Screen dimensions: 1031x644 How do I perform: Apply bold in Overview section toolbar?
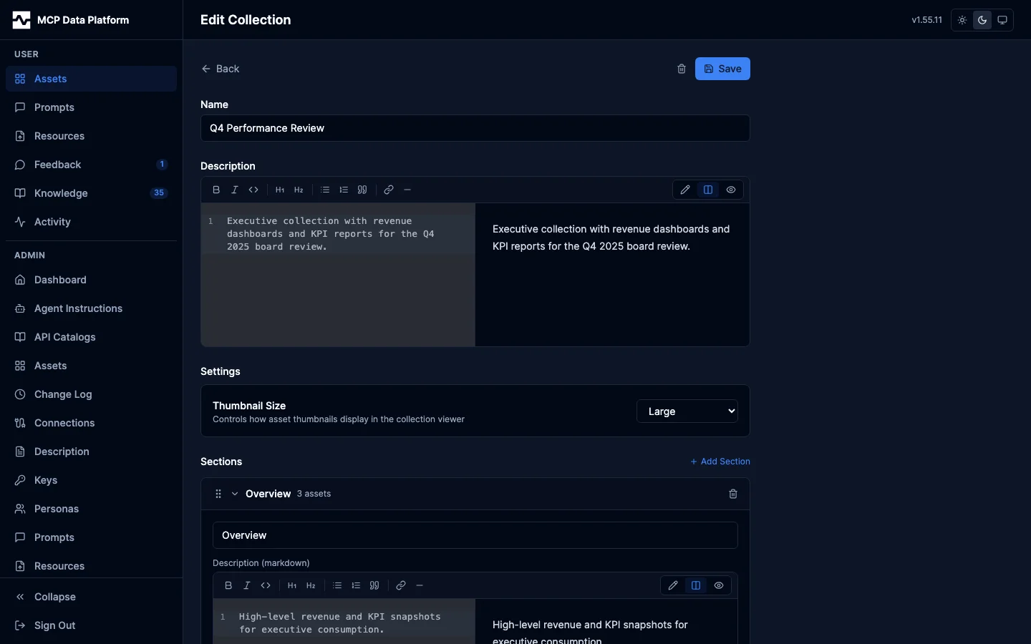point(228,585)
